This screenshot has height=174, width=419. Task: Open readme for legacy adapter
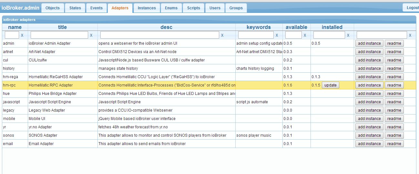(394, 110)
